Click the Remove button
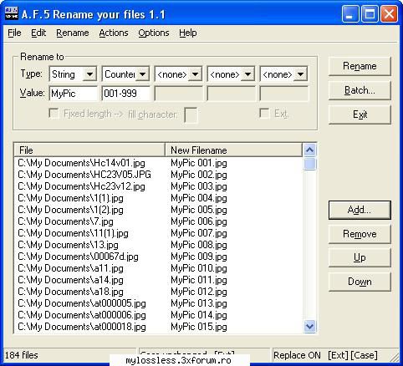 click(360, 234)
